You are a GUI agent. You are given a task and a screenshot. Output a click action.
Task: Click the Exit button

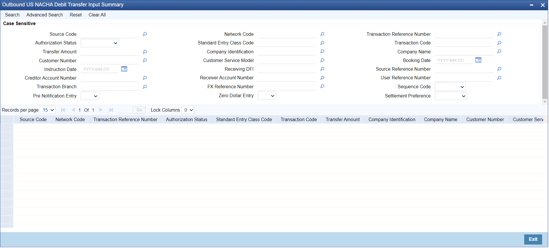(533, 239)
